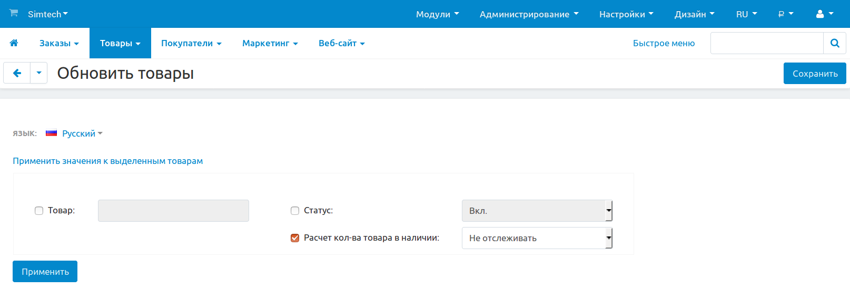
Task: Open the Статус dropdown showing Вкл.
Action: pyautogui.click(x=537, y=211)
